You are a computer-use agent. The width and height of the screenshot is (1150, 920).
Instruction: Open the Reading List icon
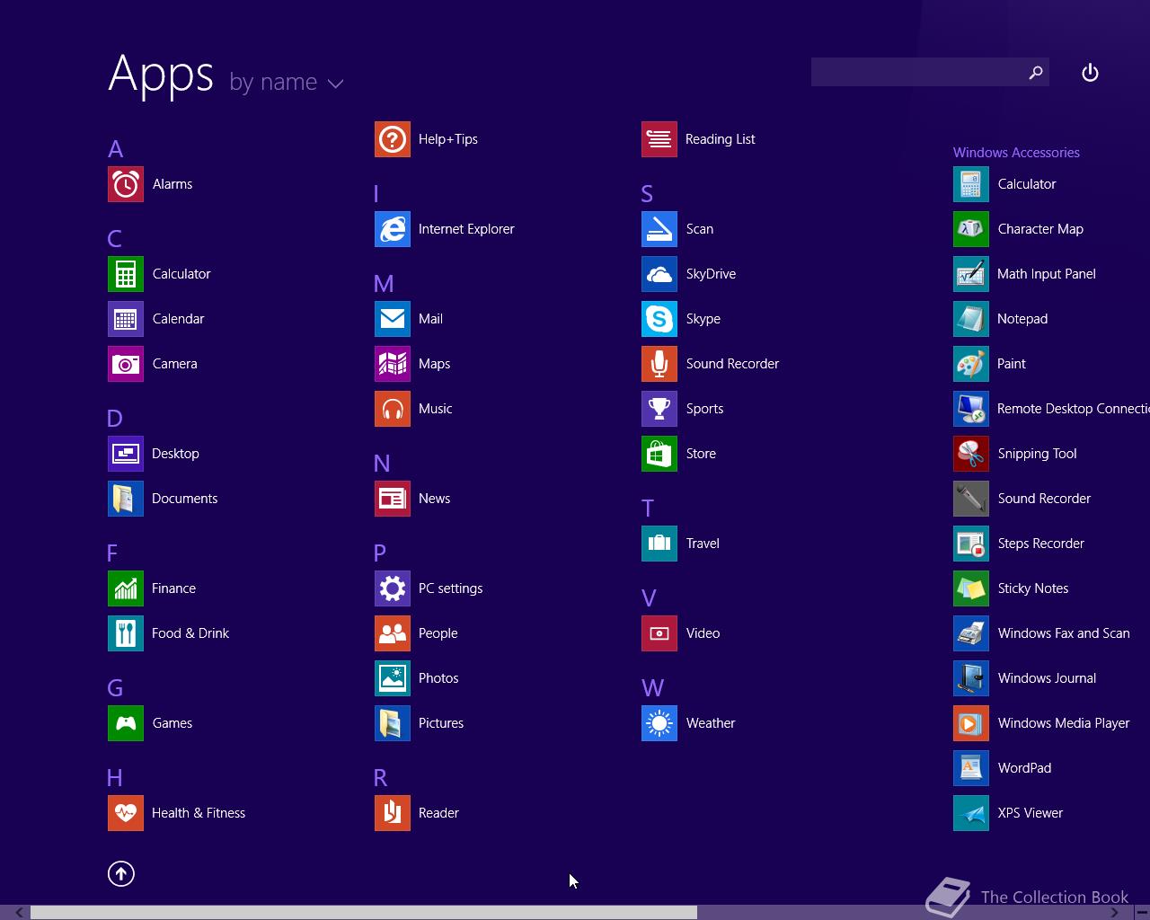659,139
